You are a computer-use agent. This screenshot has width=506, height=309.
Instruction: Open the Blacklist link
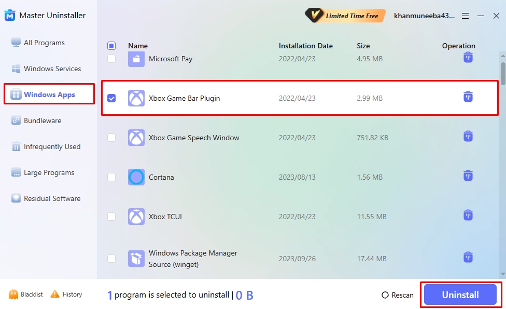(32, 294)
